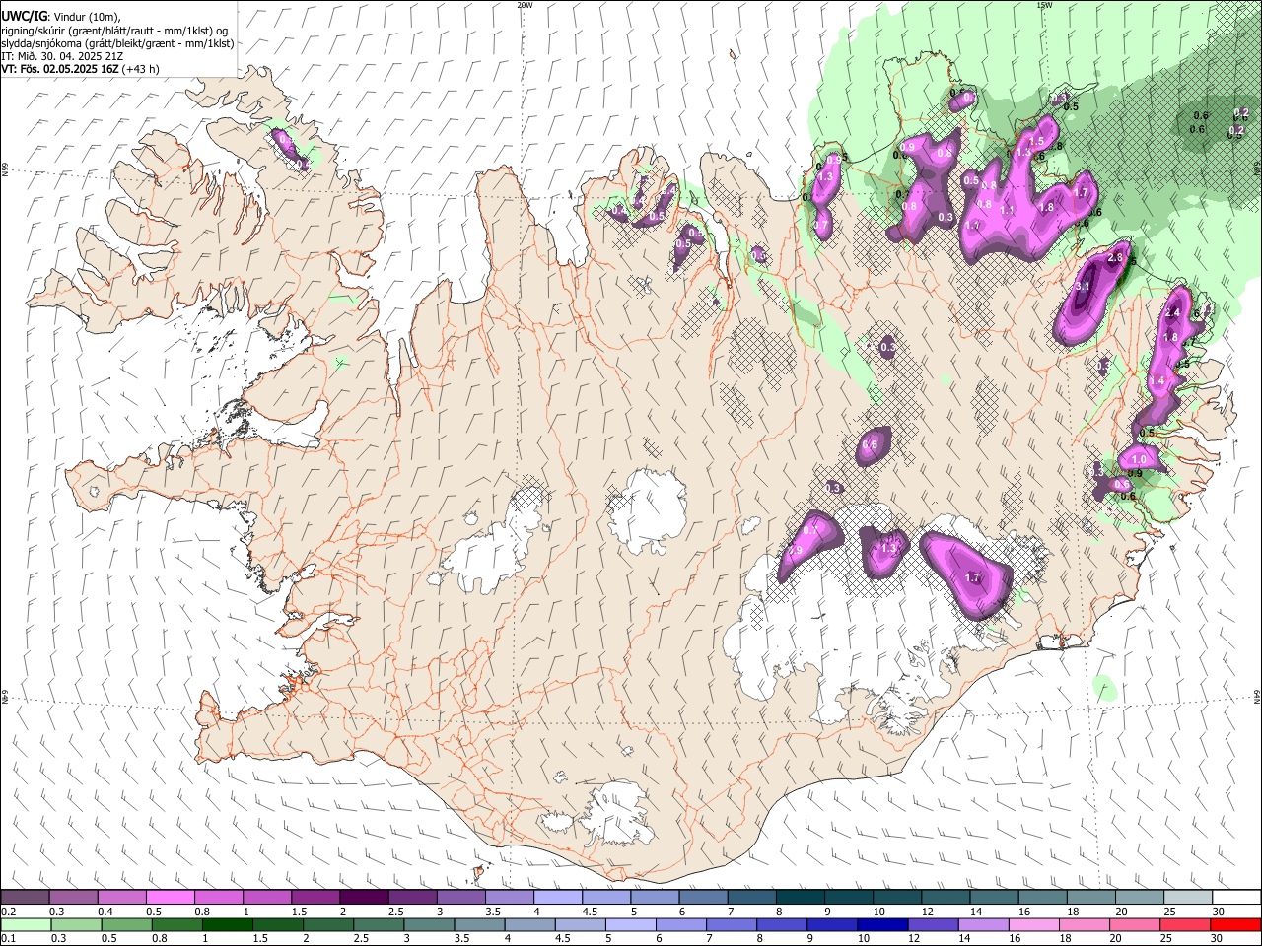This screenshot has height=946, width=1262.
Task: Click the 2.4 precipitation value on the map
Action: [1172, 312]
